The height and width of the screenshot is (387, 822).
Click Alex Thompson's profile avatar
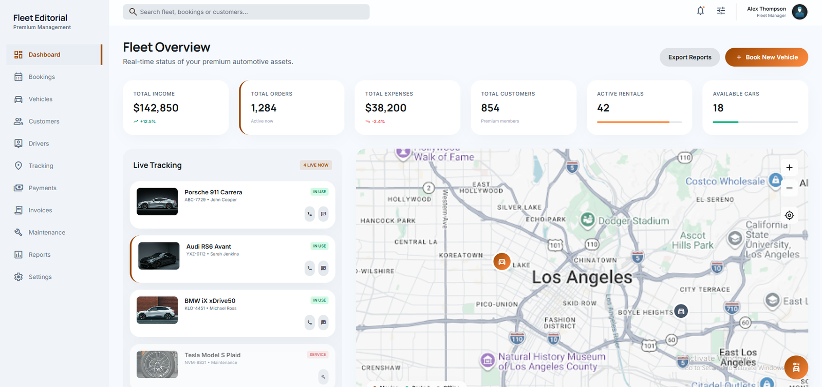tap(799, 12)
